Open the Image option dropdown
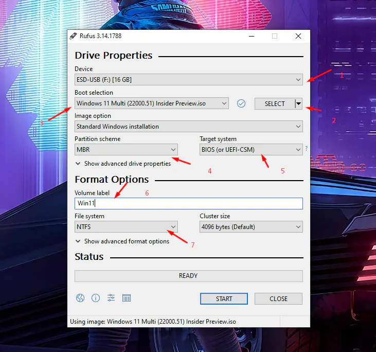Image resolution: width=376 pixels, height=352 pixels. [x=189, y=127]
